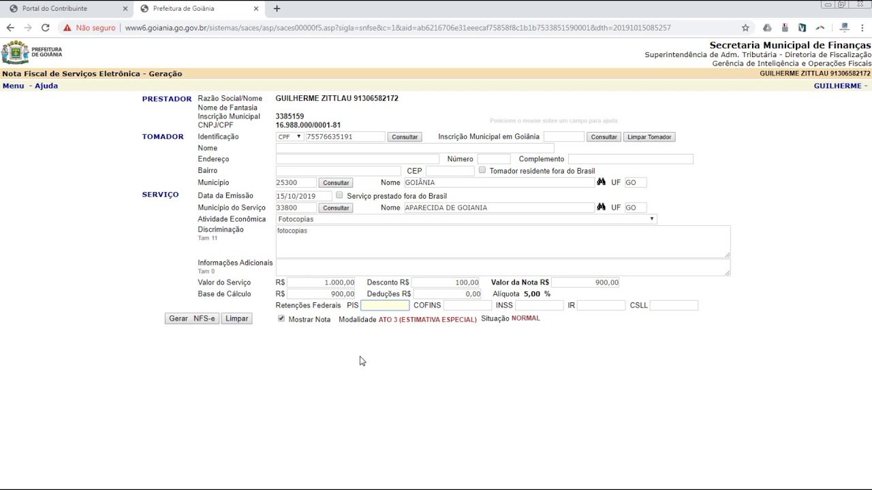Click the Número input field
The height and width of the screenshot is (490, 872).
[494, 159]
